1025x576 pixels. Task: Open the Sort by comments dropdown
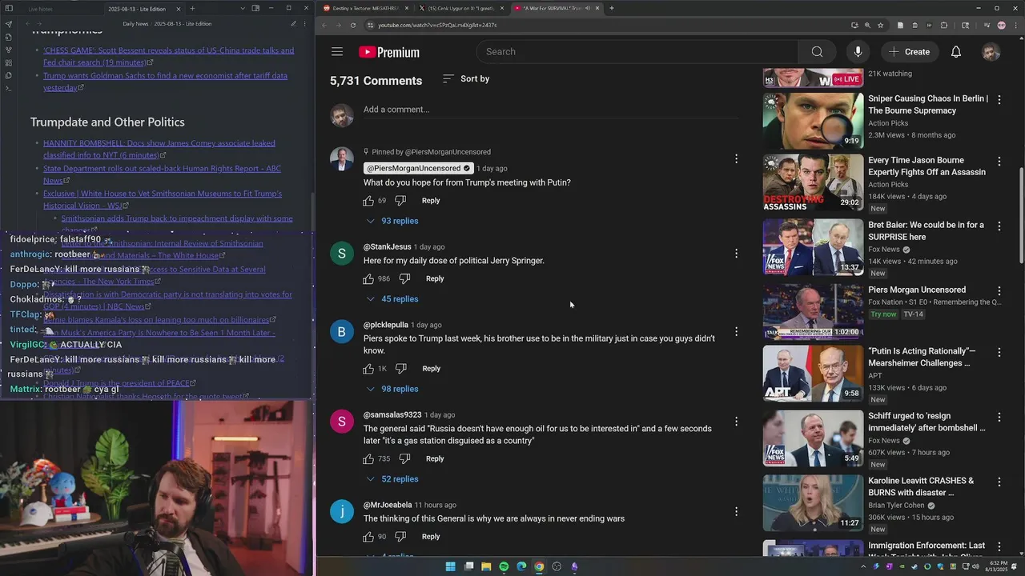(466, 78)
